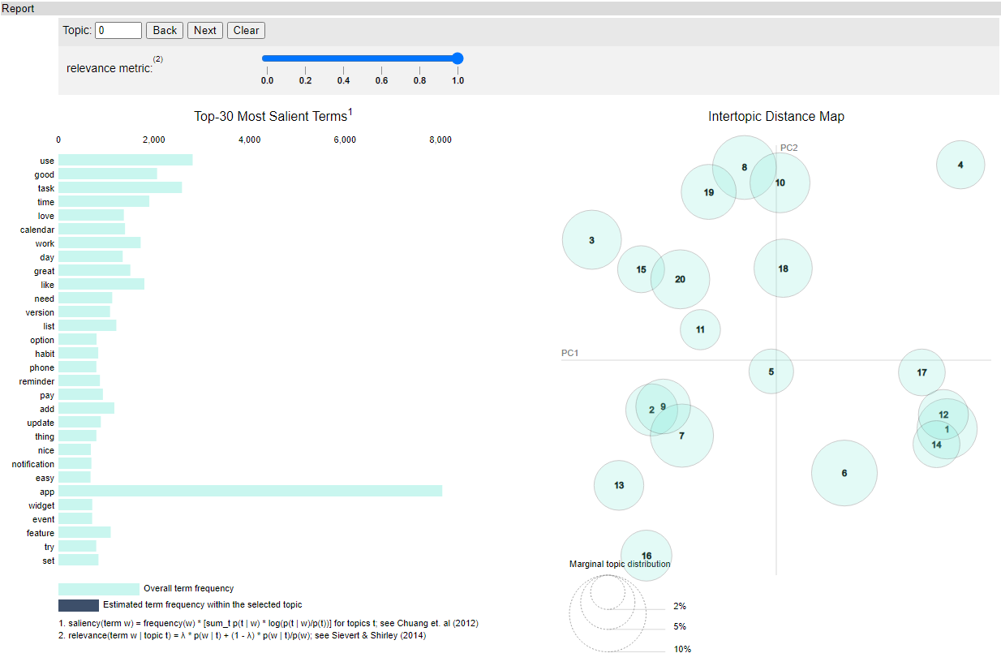The image size is (1001, 666).
Task: Set the relevance metric slider to 0.4
Action: click(x=343, y=58)
